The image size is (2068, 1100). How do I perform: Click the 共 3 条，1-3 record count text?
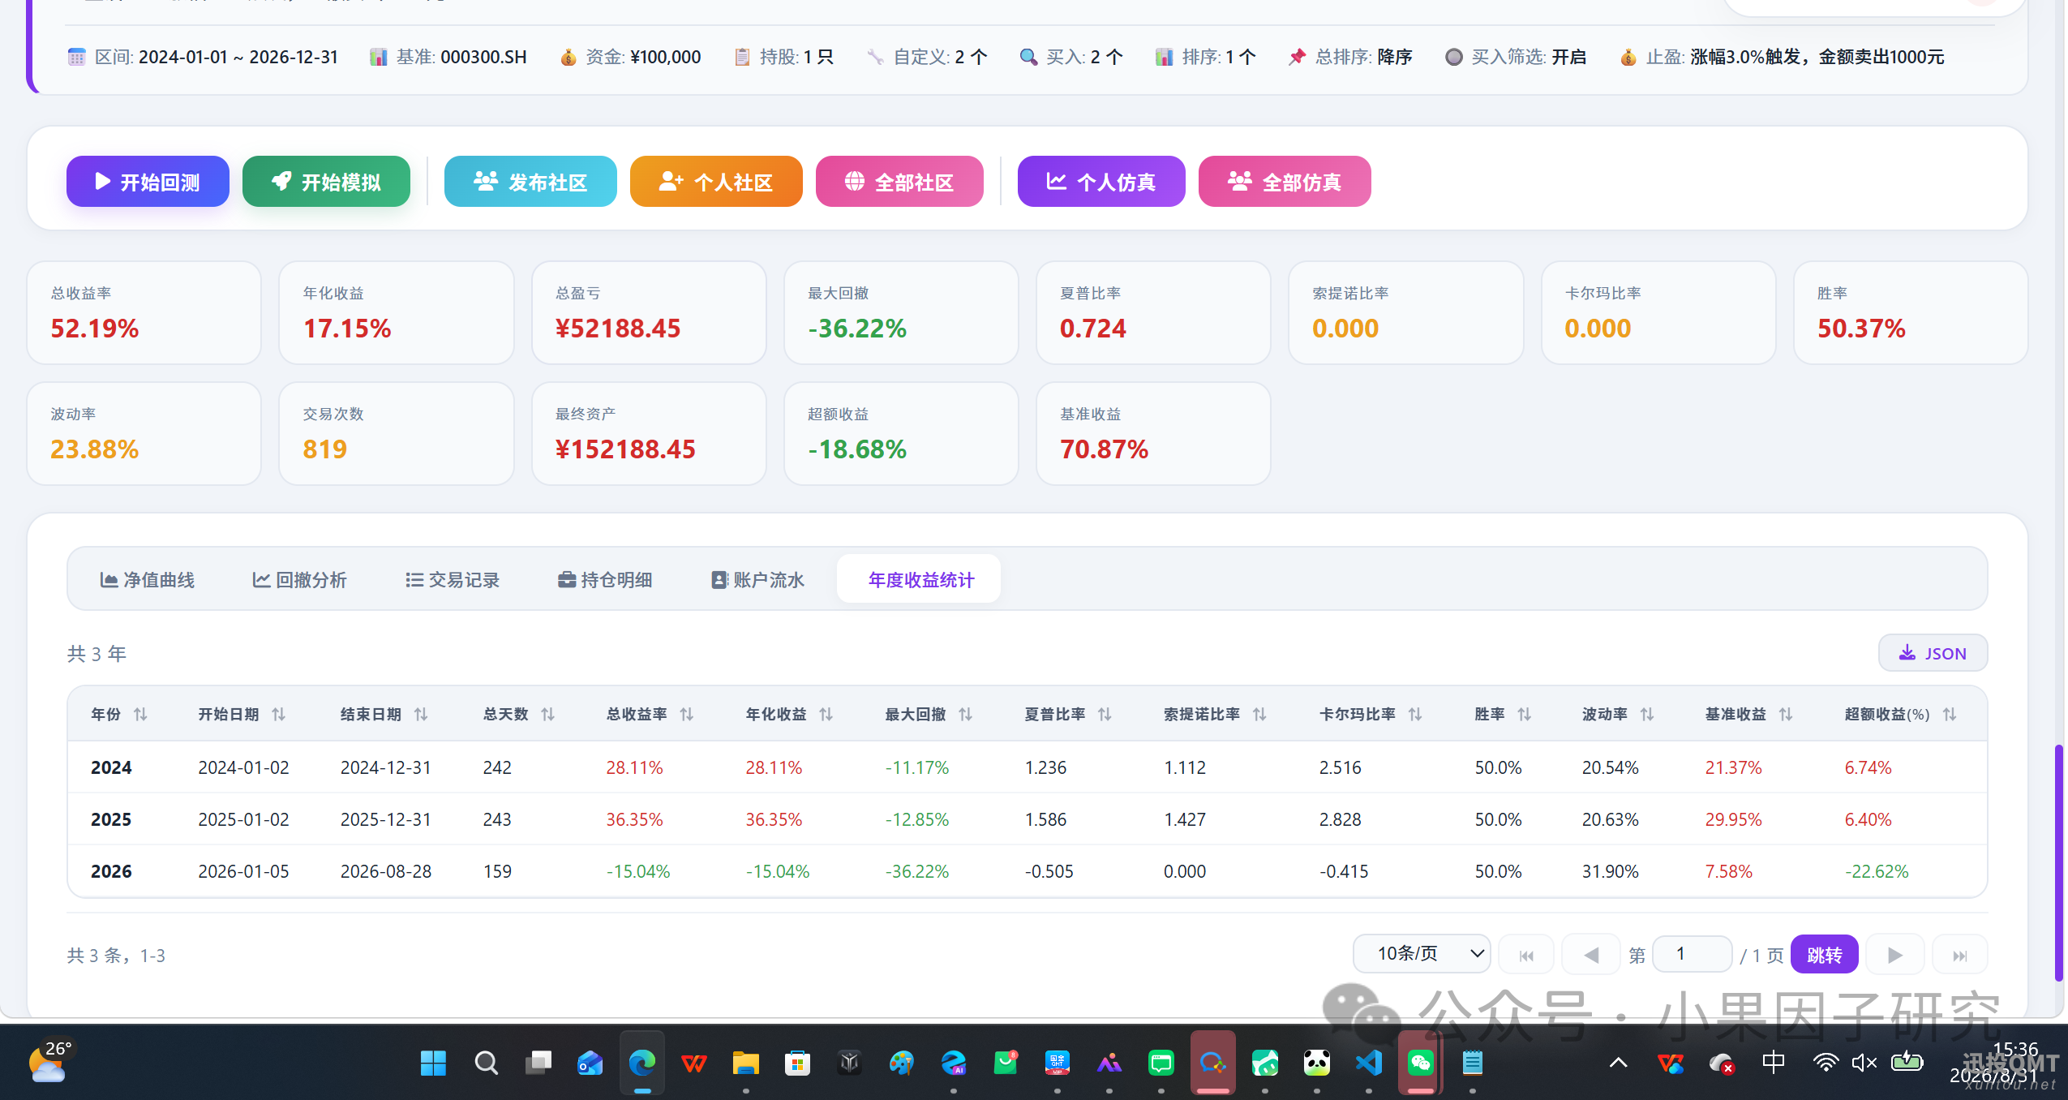coord(116,956)
